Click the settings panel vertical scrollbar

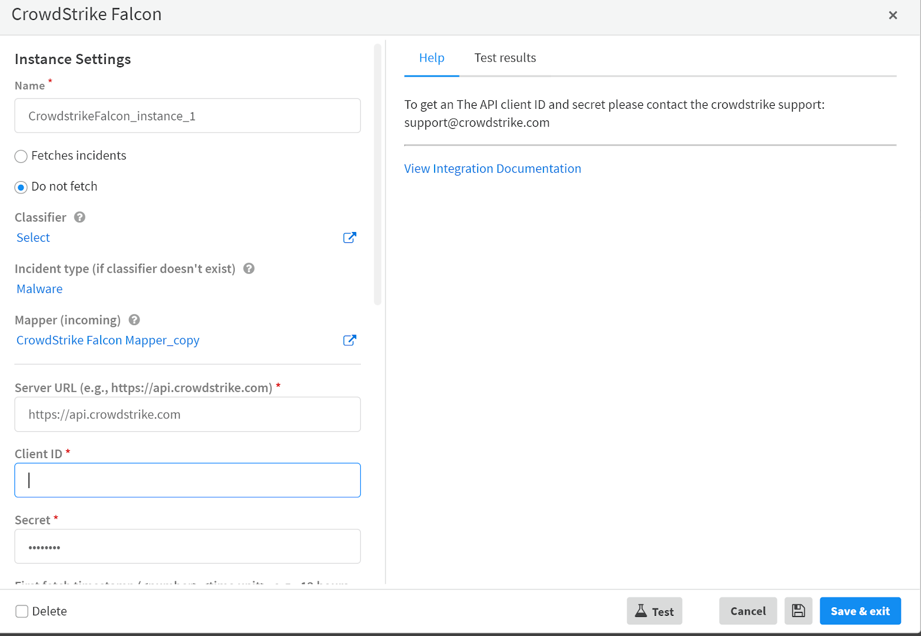(x=378, y=173)
